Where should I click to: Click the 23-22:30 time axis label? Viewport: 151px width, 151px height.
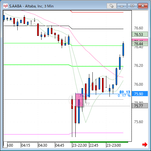tap(79, 145)
